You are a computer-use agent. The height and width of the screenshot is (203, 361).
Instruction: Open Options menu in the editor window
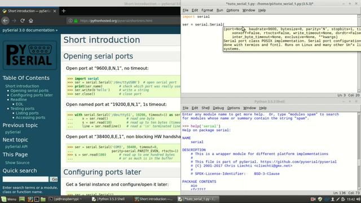pyautogui.click(x=232, y=10)
